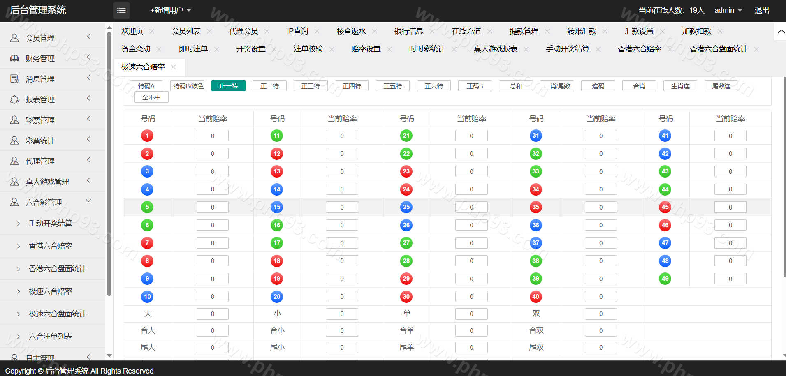Open 香港六合盘面统计 in the sidebar

click(x=57, y=269)
